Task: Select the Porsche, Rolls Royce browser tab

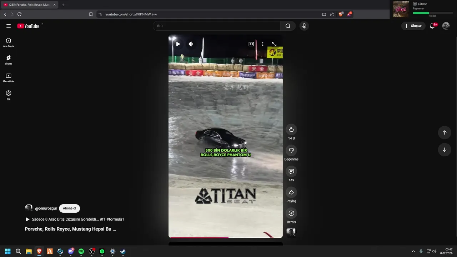Action: pyautogui.click(x=29, y=5)
